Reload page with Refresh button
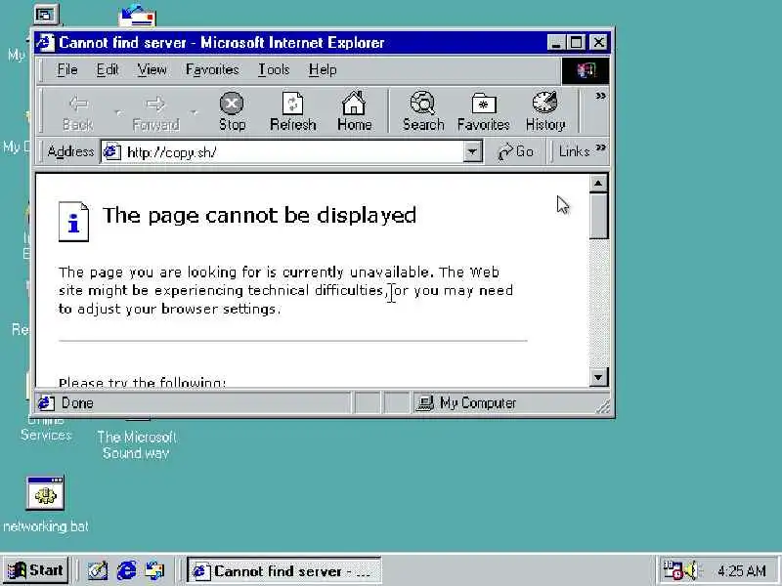 click(x=292, y=111)
